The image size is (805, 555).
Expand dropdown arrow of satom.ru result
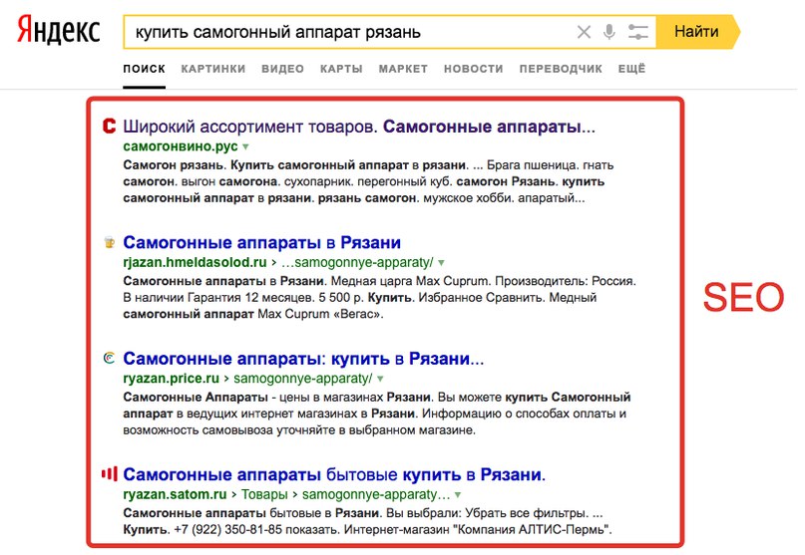pyautogui.click(x=458, y=495)
